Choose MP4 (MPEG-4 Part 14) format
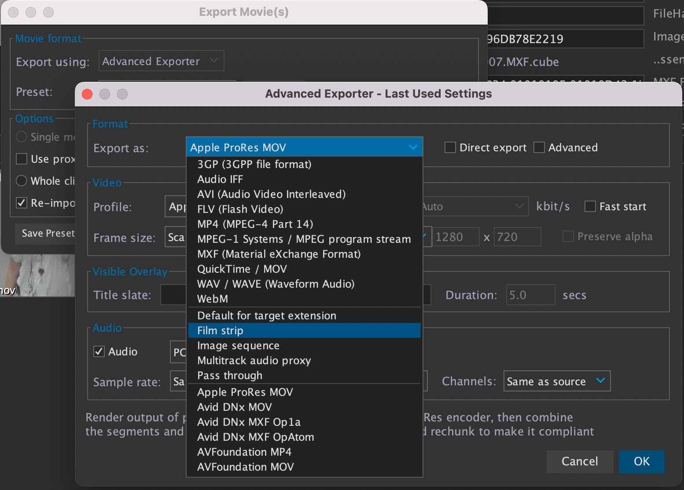The width and height of the screenshot is (684, 490). (x=304, y=224)
